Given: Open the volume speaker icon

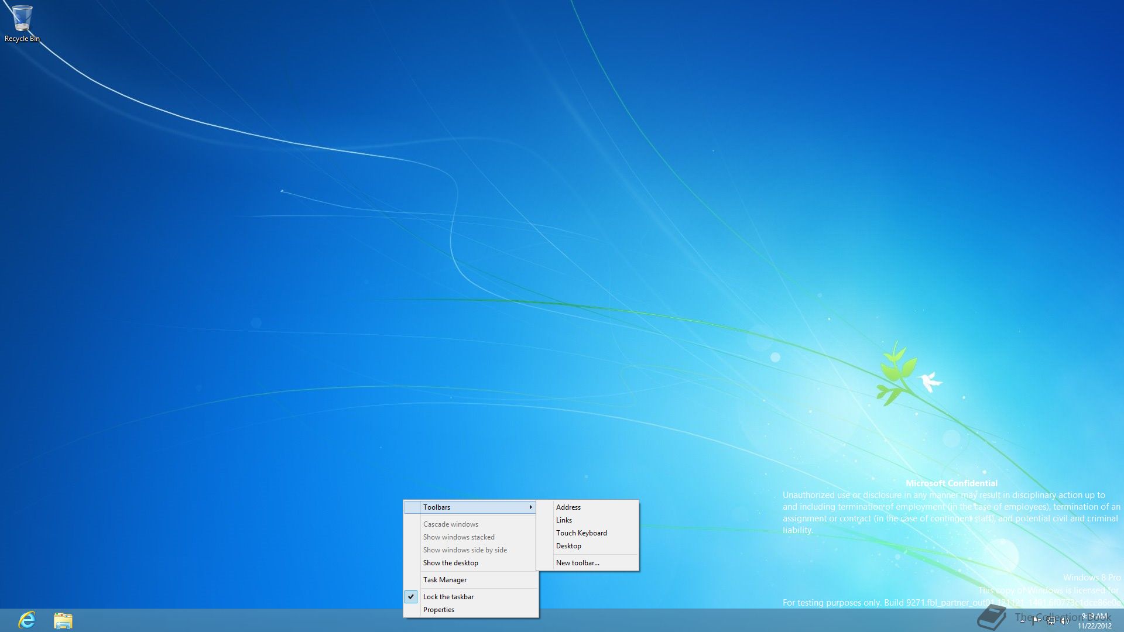Looking at the screenshot, I should pyautogui.click(x=1065, y=621).
